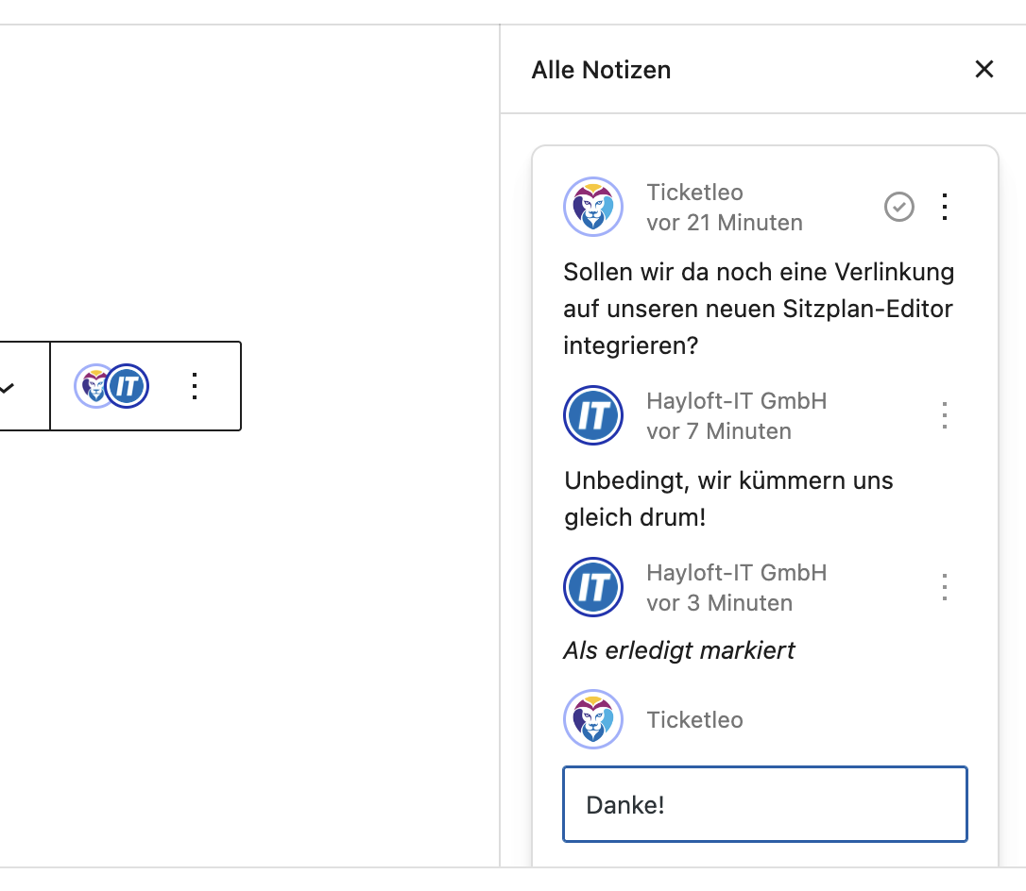Image resolution: width=1026 pixels, height=891 pixels.
Task: Click the Hayloft-IT avatar on the 3-minute reply
Action: coord(593,587)
